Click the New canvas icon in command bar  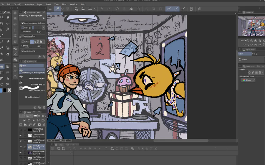(76, 9)
